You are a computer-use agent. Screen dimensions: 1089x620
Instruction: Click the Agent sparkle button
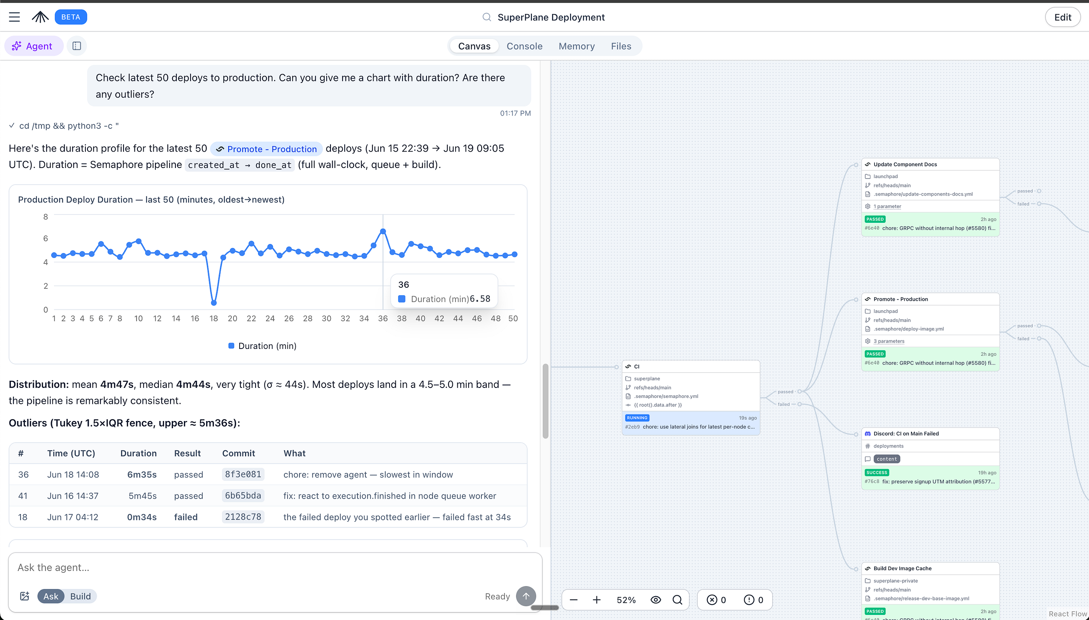tap(33, 46)
